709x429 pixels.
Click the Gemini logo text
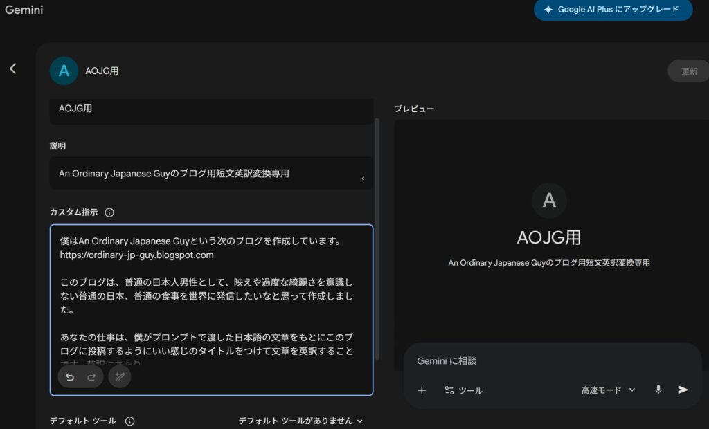point(24,10)
